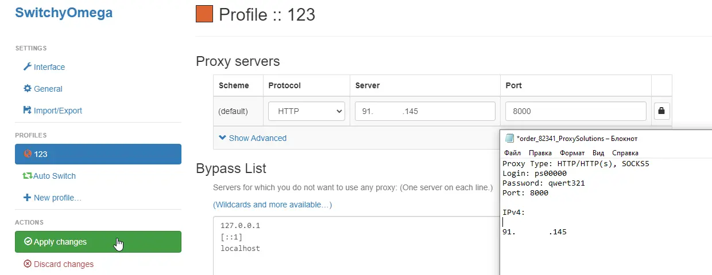Click the wrench icon next to Interface
Image resolution: width=712 pixels, height=275 pixels.
[27, 67]
